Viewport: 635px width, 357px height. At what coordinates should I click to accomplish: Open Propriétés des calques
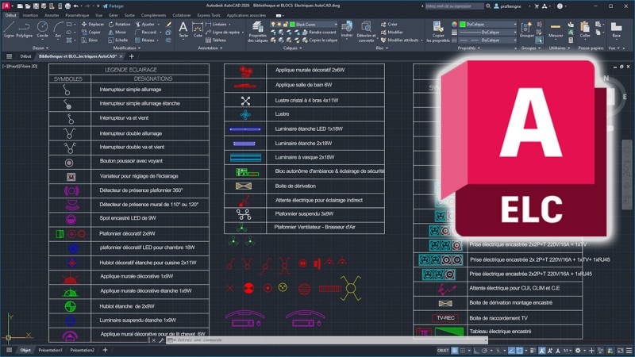pos(257,32)
